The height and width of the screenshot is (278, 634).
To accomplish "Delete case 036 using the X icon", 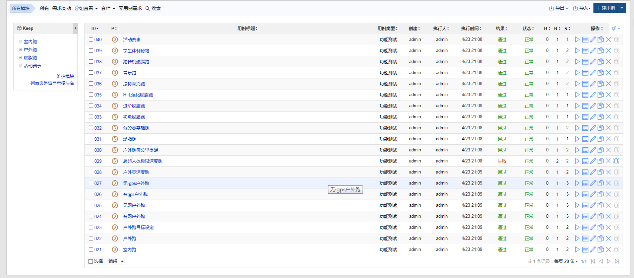I will point(609,84).
